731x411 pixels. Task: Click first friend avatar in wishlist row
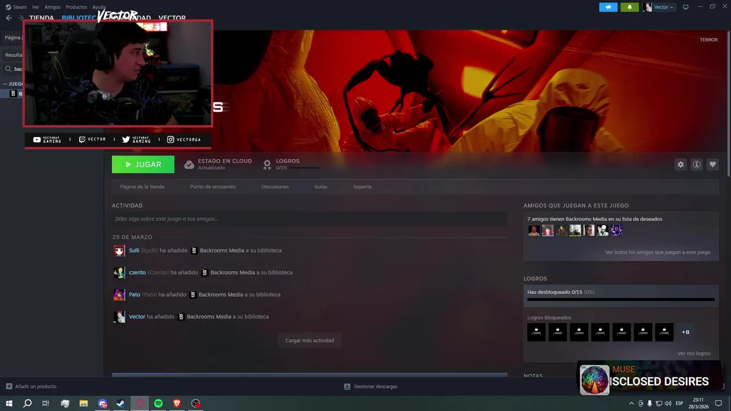[534, 230]
